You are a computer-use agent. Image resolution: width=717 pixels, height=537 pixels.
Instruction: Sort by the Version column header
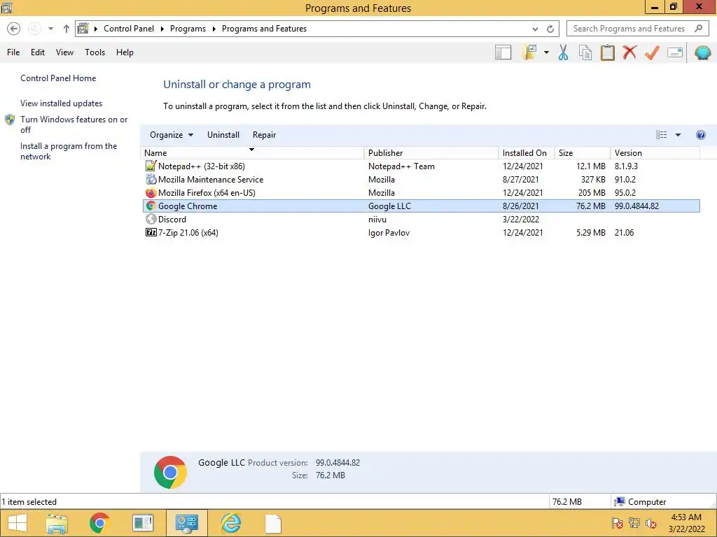655,153
